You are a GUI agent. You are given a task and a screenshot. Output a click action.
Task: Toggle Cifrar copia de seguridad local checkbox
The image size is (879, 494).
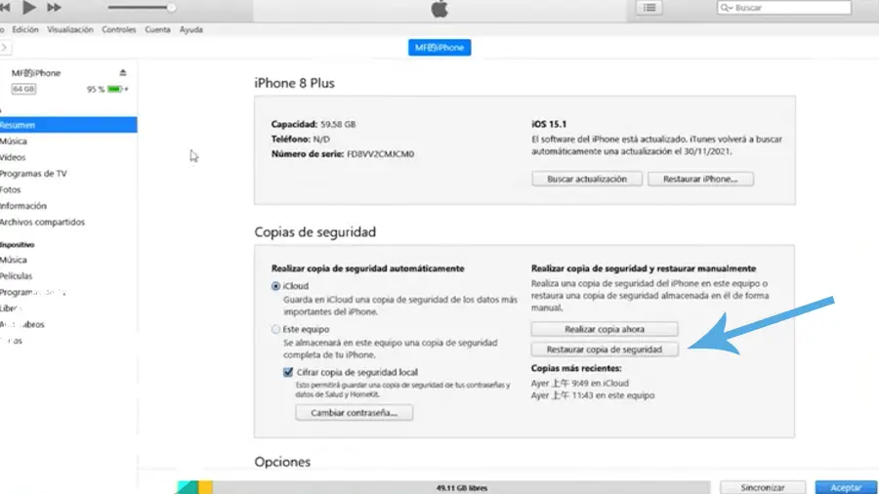pyautogui.click(x=288, y=372)
